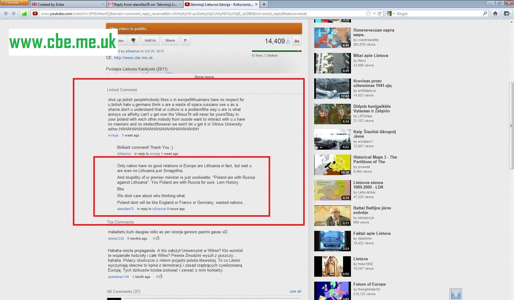Bookmark this page with the star icon
The width and height of the screenshot is (514, 300).
click(x=368, y=13)
